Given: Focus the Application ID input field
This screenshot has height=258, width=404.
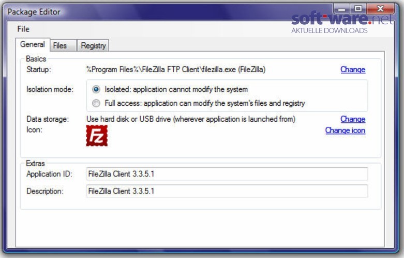Looking at the screenshot, I should 227,174.
